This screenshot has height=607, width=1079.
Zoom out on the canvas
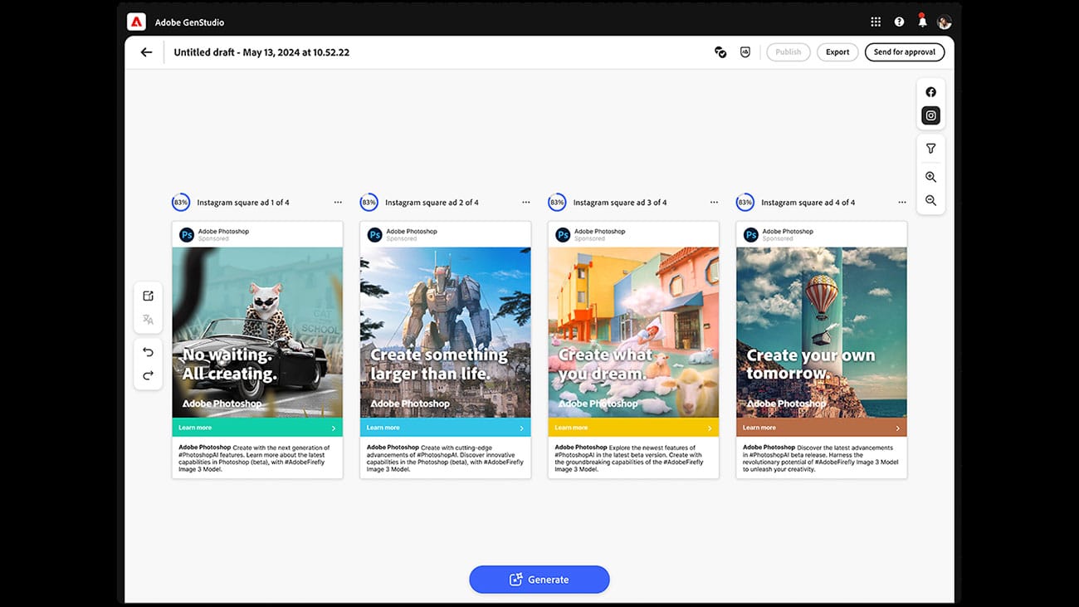[x=930, y=200]
